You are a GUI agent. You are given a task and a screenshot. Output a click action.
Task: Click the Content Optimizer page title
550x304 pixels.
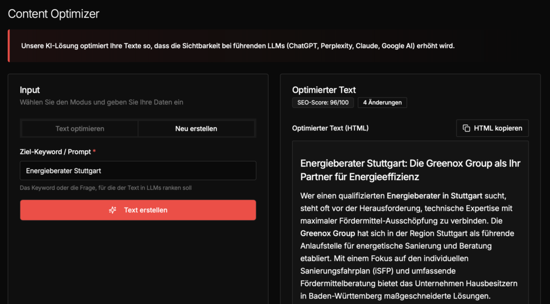coord(54,14)
